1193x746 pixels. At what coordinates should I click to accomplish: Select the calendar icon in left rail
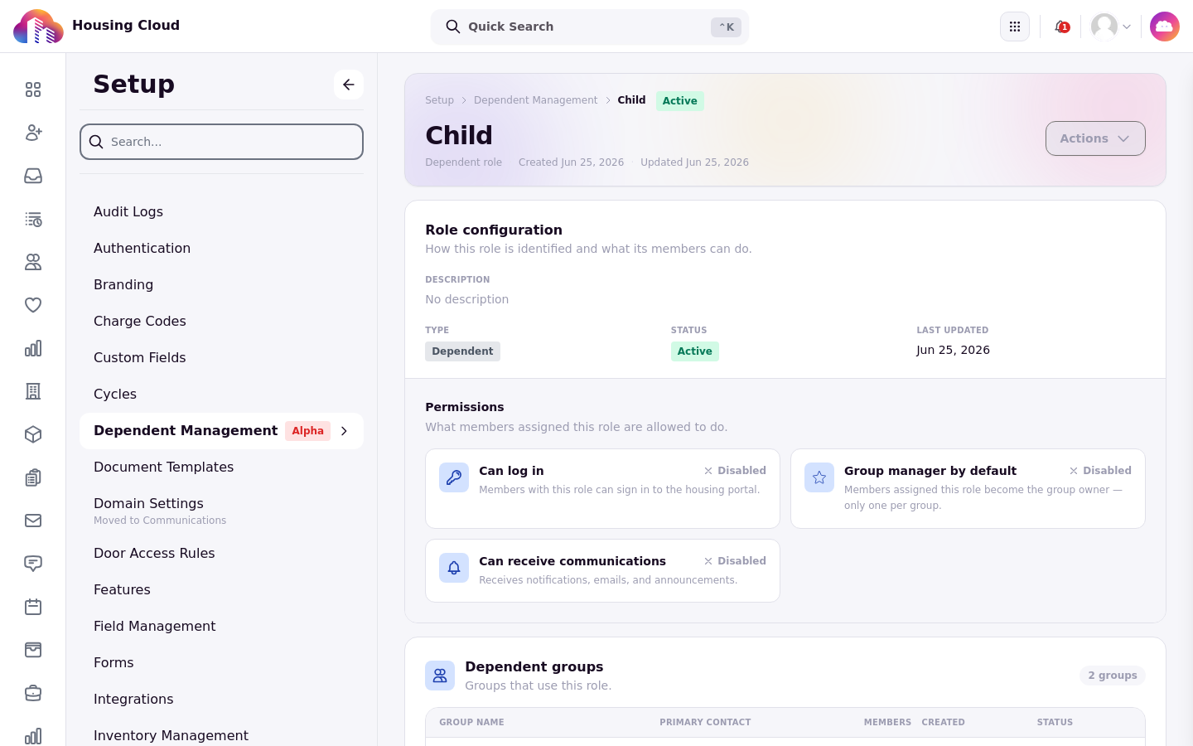[33, 607]
